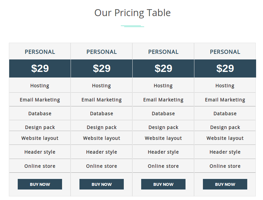Select Header style in the second plan column

point(101,152)
